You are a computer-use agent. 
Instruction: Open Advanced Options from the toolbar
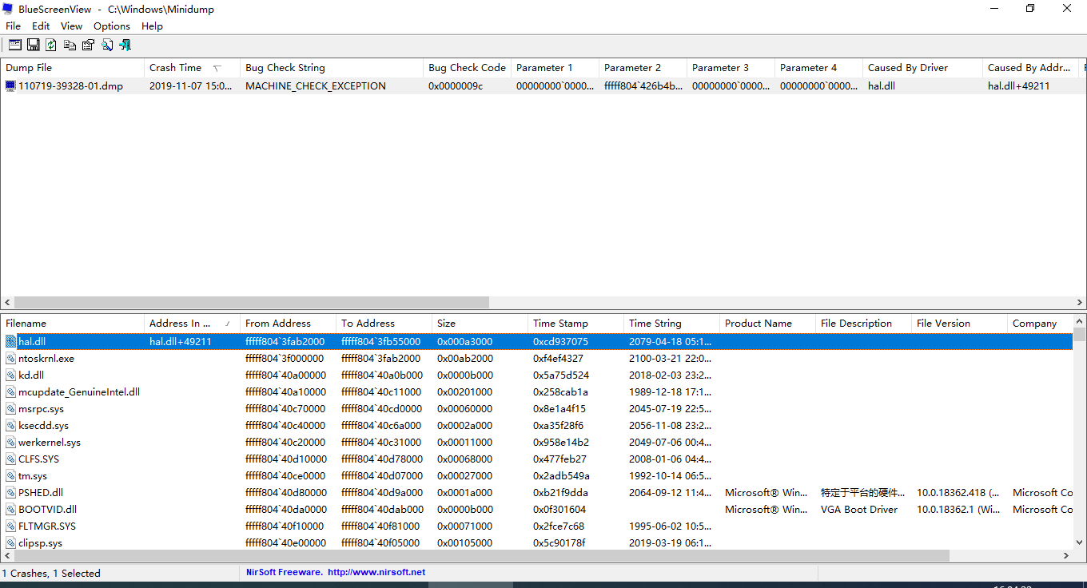15,45
